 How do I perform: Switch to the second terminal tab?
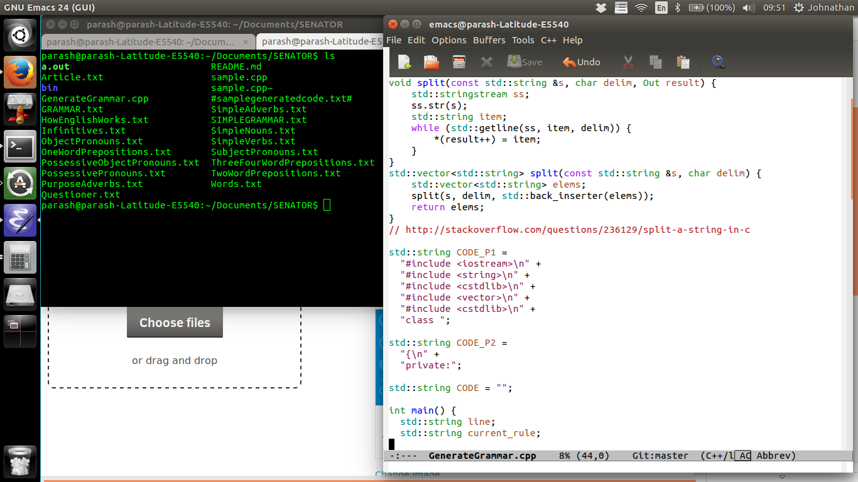coord(320,42)
